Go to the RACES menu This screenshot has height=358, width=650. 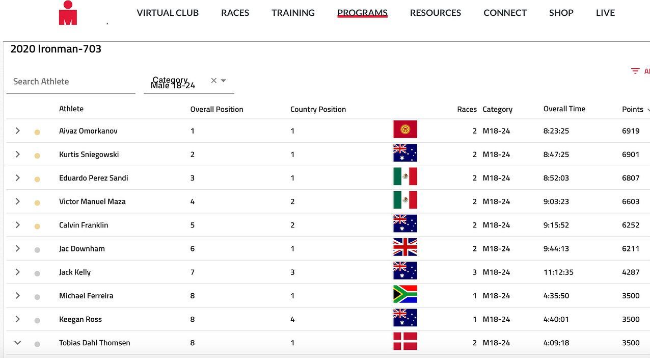tap(235, 13)
